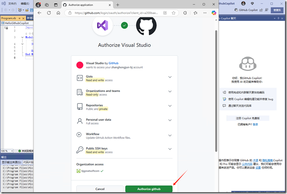Refresh the Edge browser page

[49, 13]
